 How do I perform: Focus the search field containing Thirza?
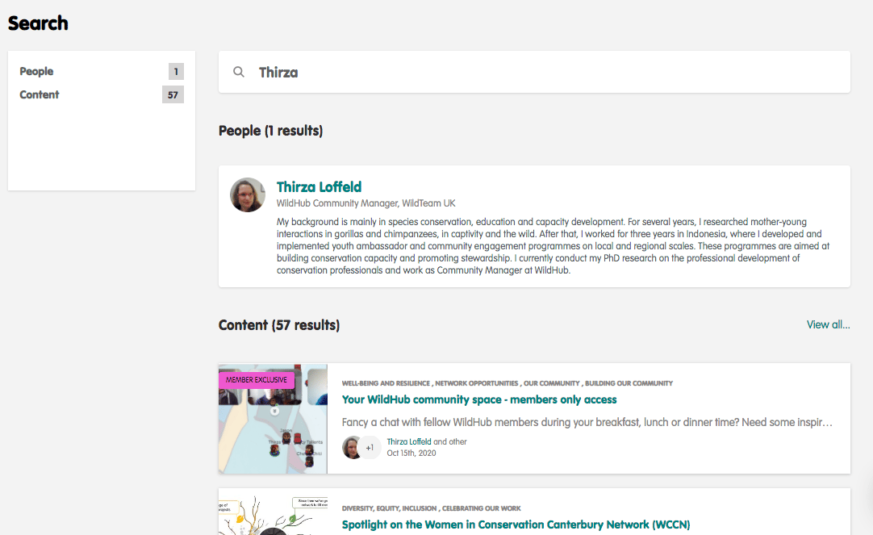pyautogui.click(x=549, y=72)
